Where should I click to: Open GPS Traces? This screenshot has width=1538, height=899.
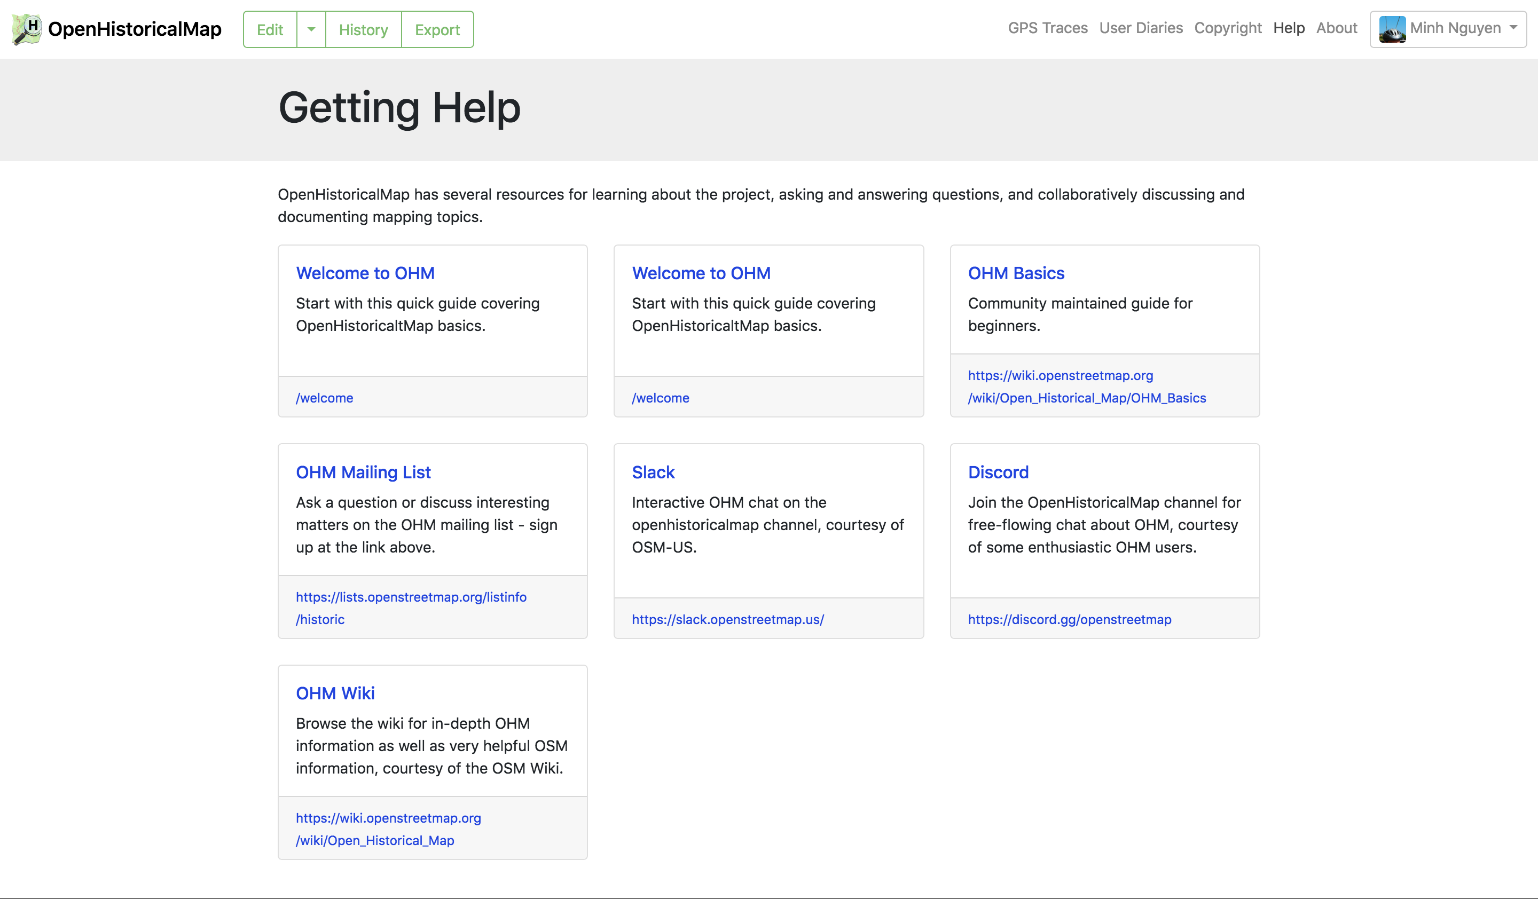point(1047,27)
